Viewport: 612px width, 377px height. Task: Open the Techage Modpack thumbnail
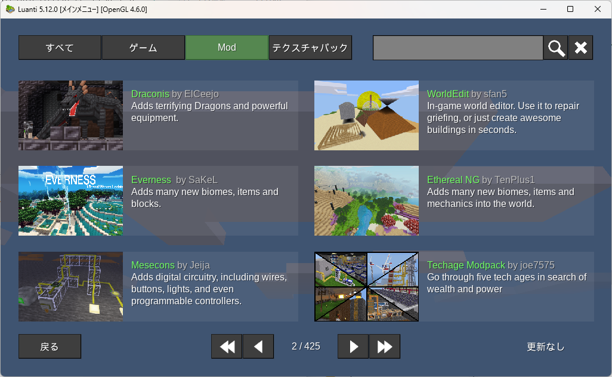[366, 286]
